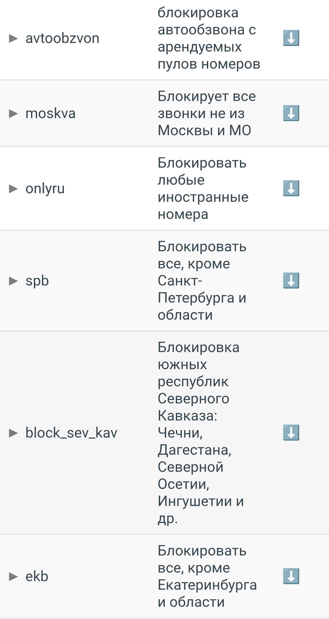Click the onlyru download arrow icon

point(291,188)
